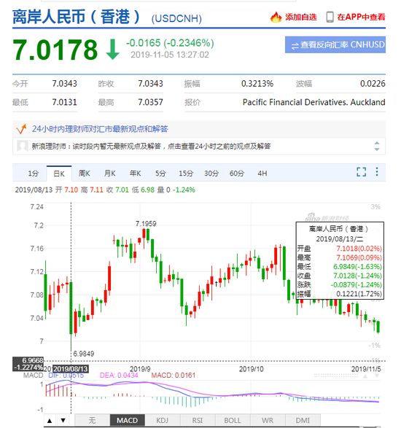Click the 今开 value 7.0343
Screen dimensions: 401x428
(64, 84)
